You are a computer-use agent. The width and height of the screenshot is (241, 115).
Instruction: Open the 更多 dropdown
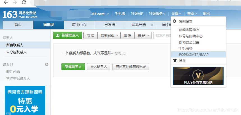(143, 35)
